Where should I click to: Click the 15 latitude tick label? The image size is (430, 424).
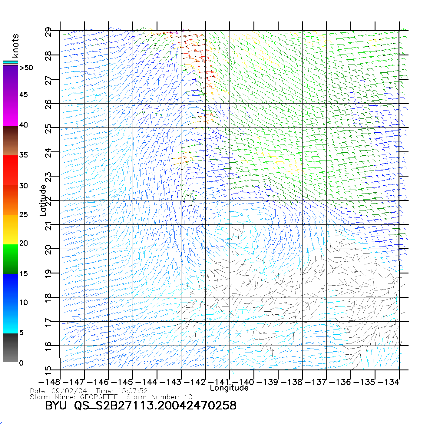[48, 369]
